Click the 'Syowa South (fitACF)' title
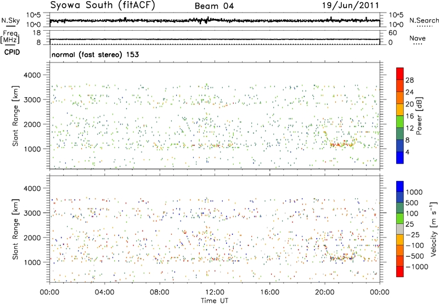The image size is (439, 304). click(103, 5)
